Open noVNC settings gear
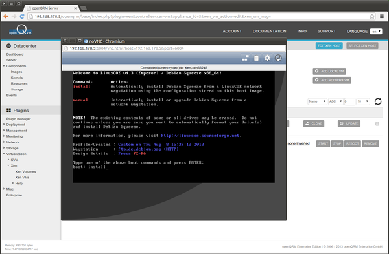Image resolution: width=389 pixels, height=254 pixels. click(x=267, y=58)
